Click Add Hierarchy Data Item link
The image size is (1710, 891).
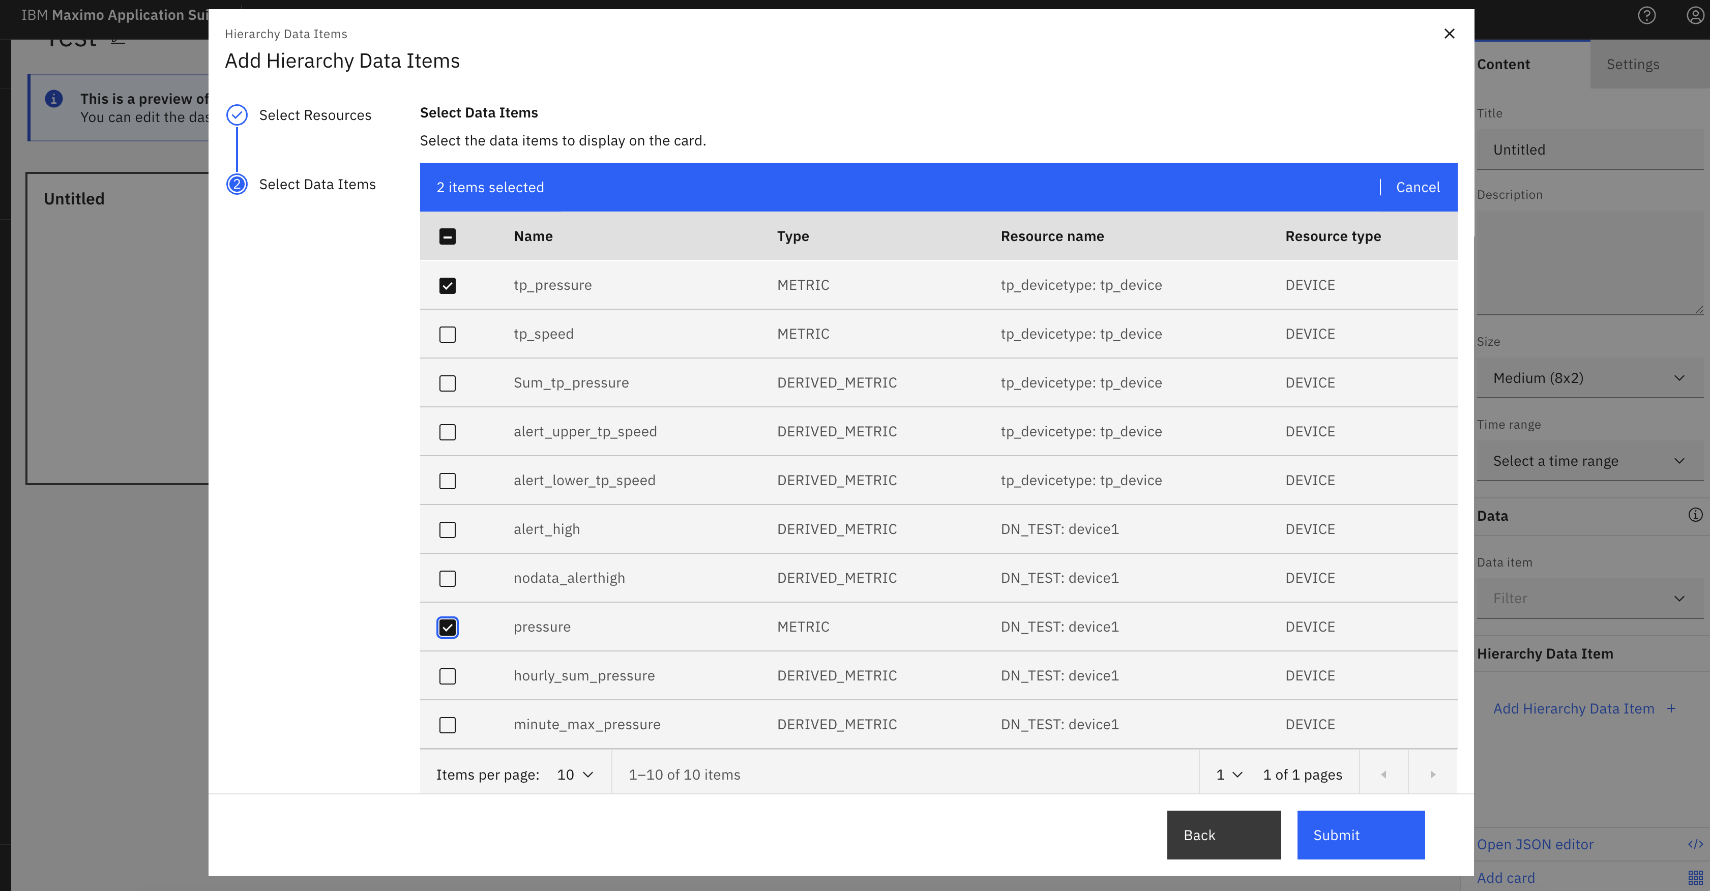[x=1573, y=708]
